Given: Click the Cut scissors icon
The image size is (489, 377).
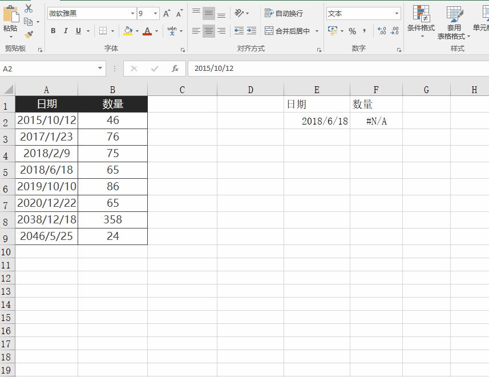Looking at the screenshot, I should [29, 9].
